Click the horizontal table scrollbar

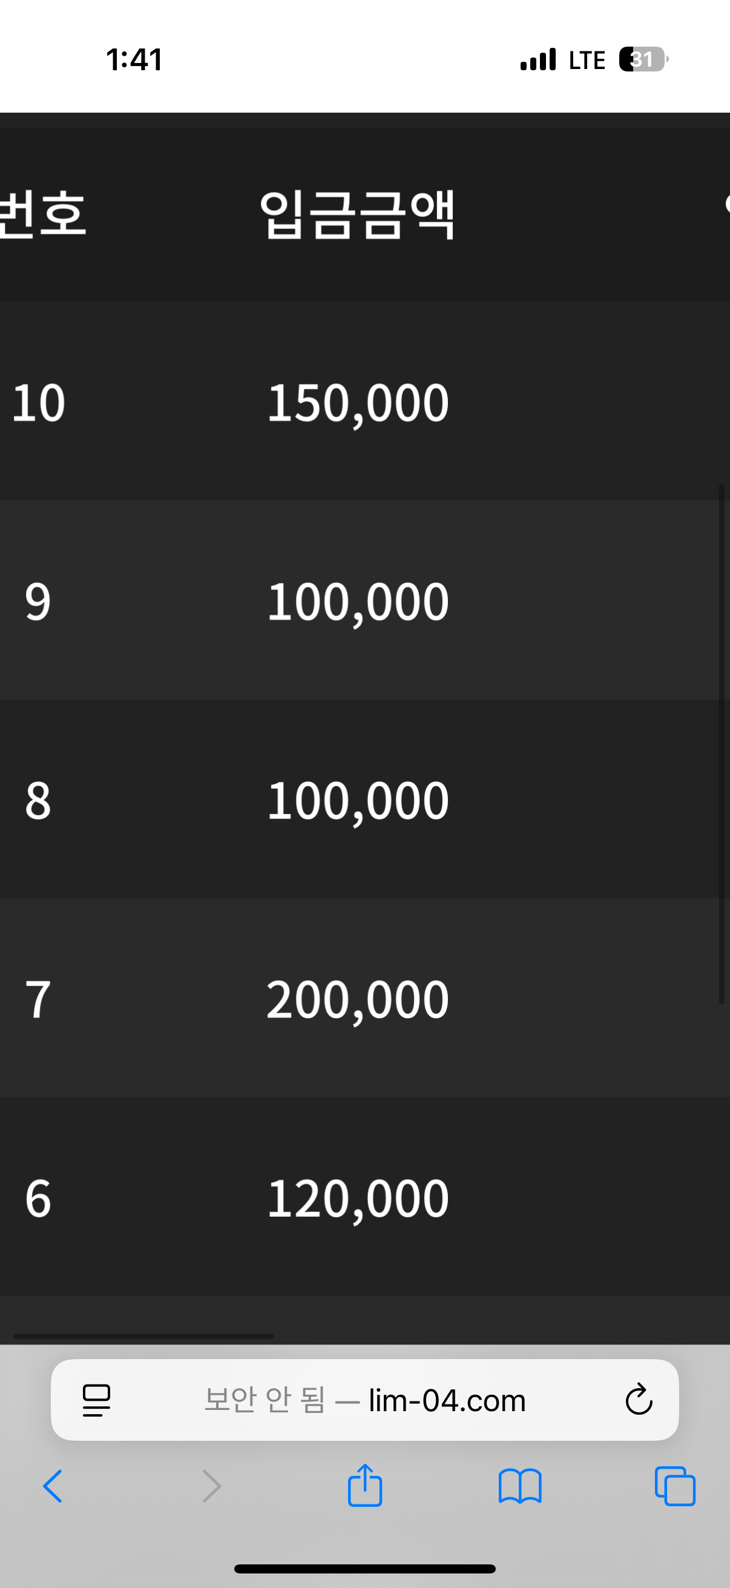pyautogui.click(x=143, y=1336)
